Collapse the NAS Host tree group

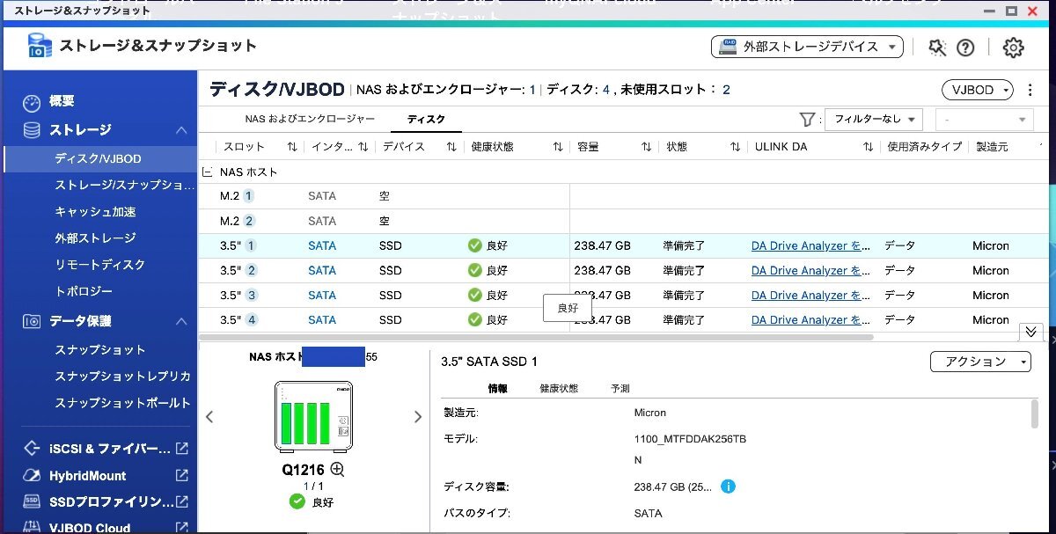pyautogui.click(x=207, y=172)
